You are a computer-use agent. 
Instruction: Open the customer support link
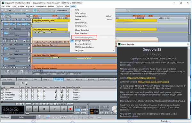tap(153, 82)
